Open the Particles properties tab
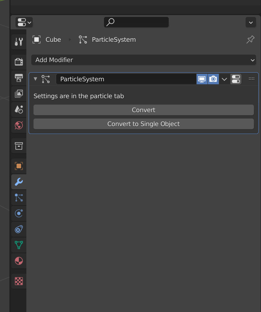The width and height of the screenshot is (261, 312). pos(19,198)
